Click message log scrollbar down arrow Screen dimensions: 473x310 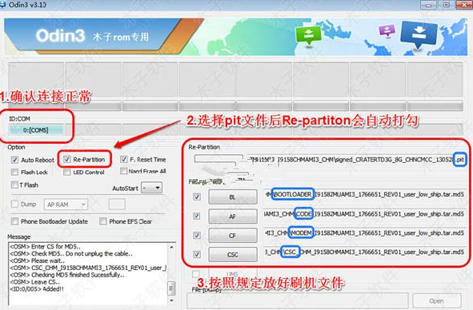171,300
